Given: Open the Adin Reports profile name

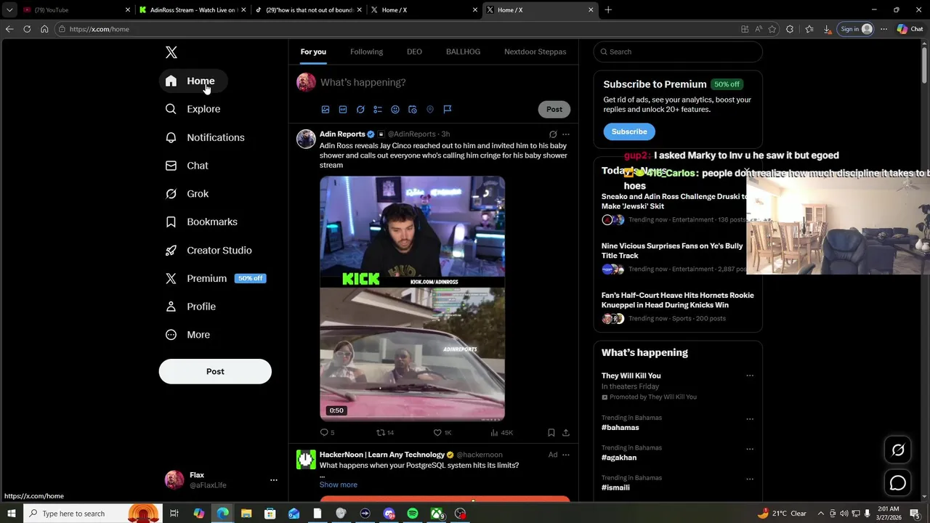Looking at the screenshot, I should point(342,134).
